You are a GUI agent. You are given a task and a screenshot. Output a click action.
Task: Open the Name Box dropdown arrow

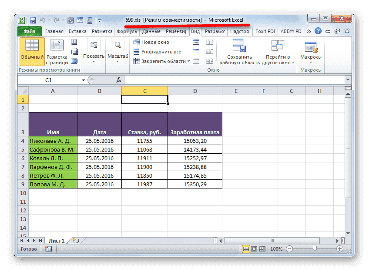pos(84,80)
